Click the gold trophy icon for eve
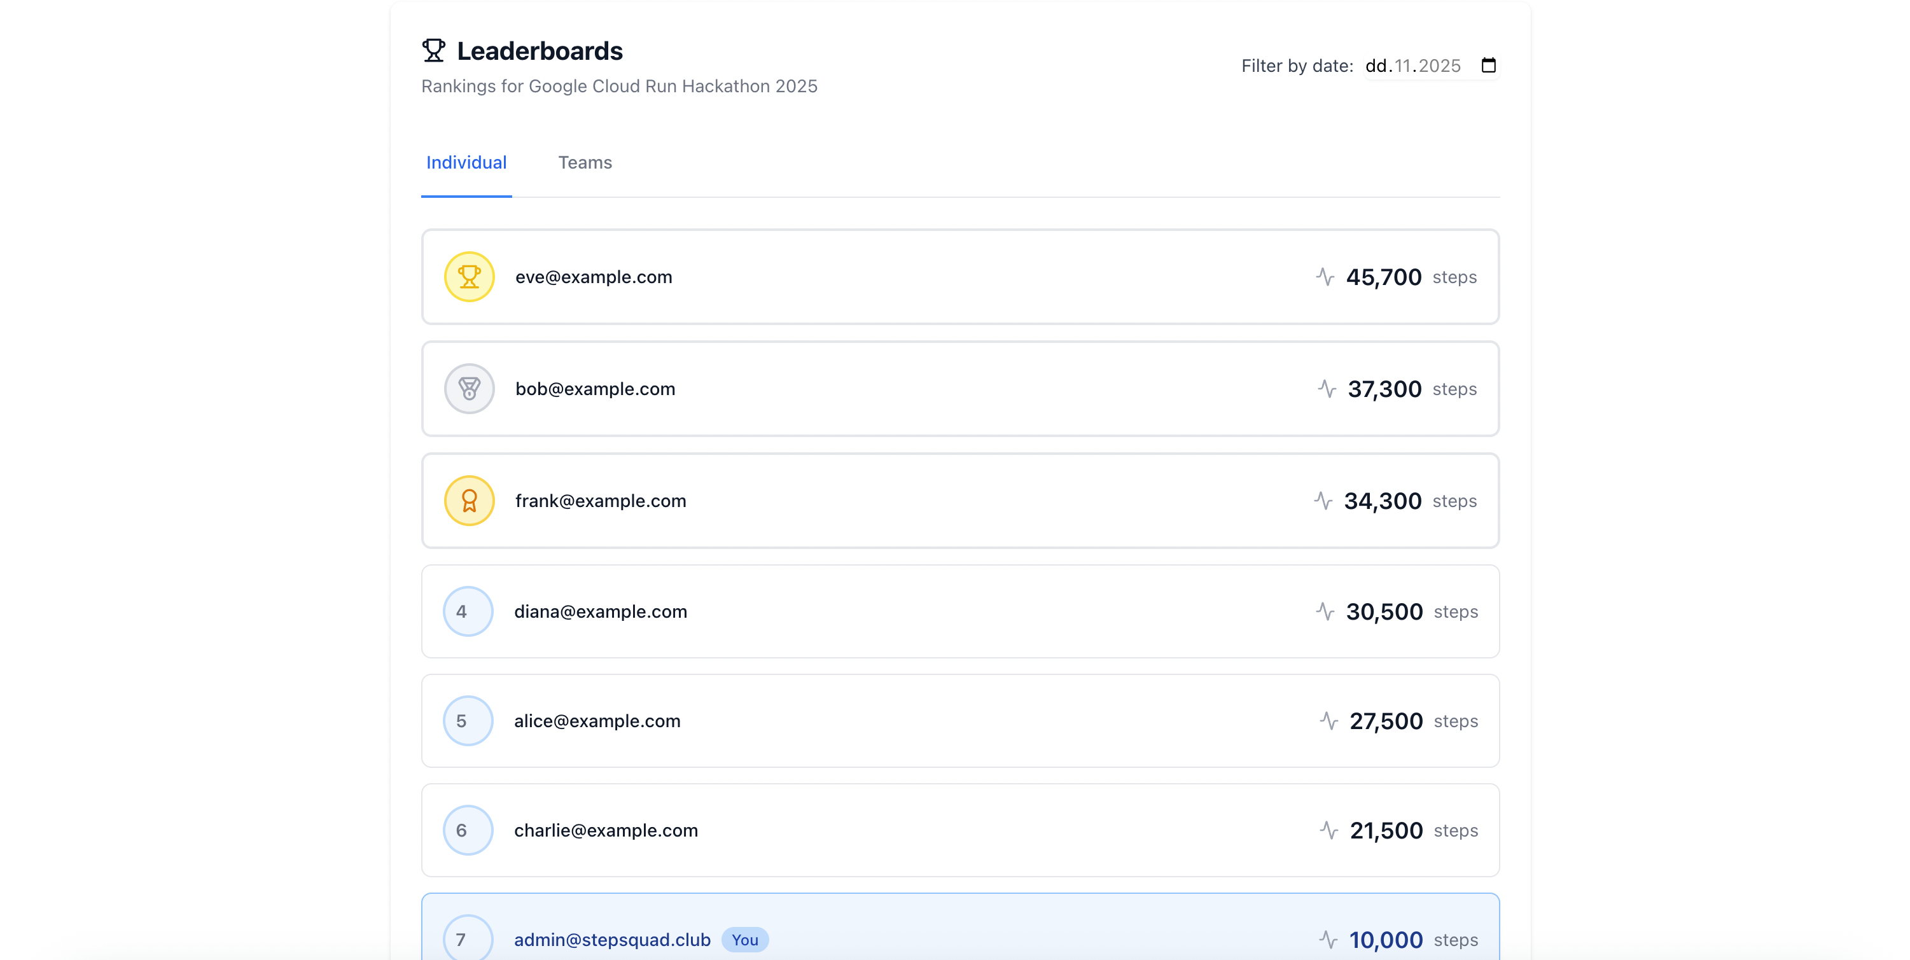1910x960 pixels. point(469,277)
